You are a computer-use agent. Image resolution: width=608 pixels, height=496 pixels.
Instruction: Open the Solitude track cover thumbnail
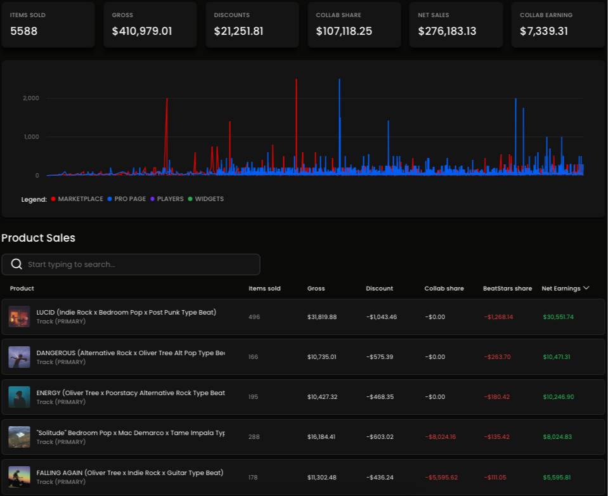(20, 437)
